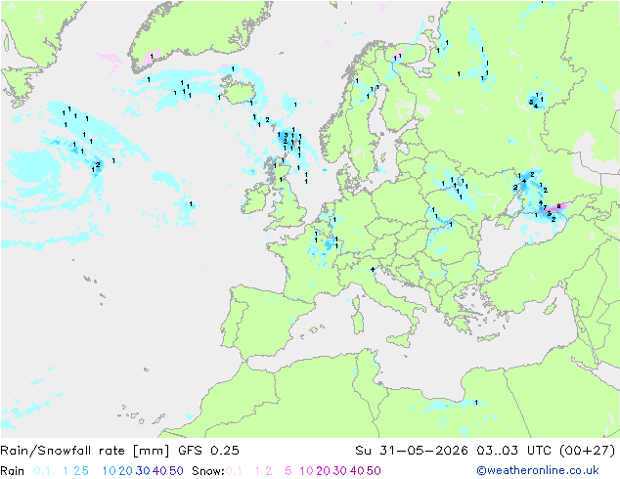Select the light blue rain 0.1 legend value

[42, 471]
